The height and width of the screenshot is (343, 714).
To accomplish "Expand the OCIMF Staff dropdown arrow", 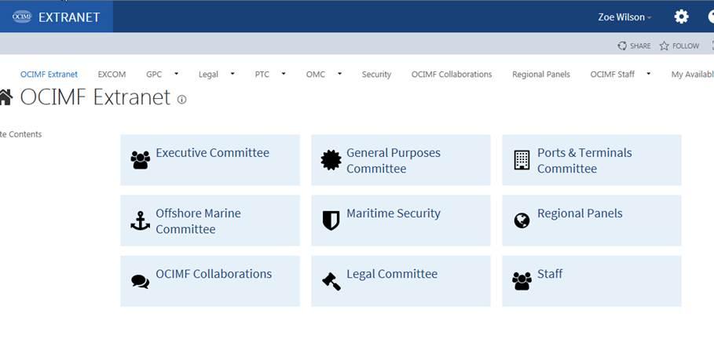I will (649, 74).
